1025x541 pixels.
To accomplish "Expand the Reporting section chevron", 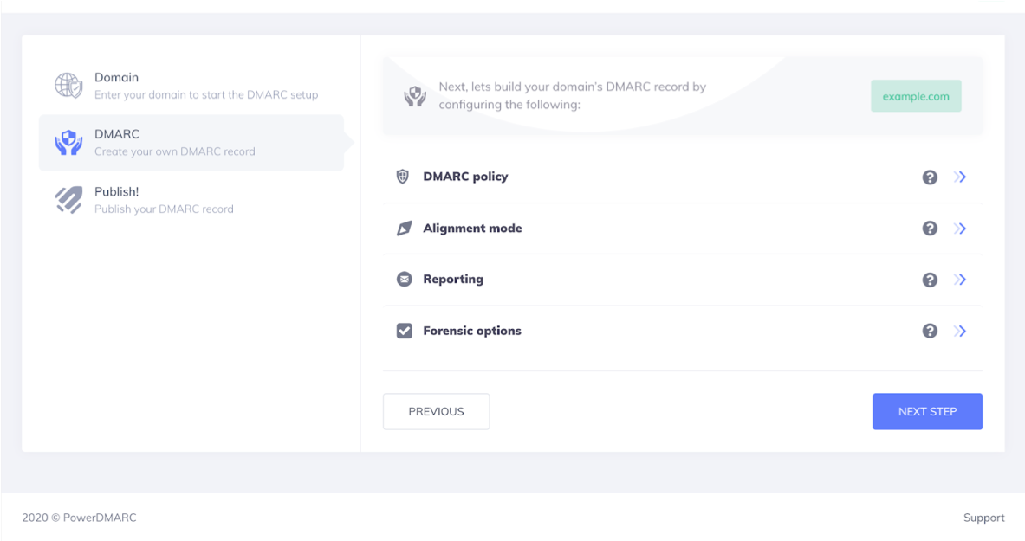I will (x=960, y=280).
